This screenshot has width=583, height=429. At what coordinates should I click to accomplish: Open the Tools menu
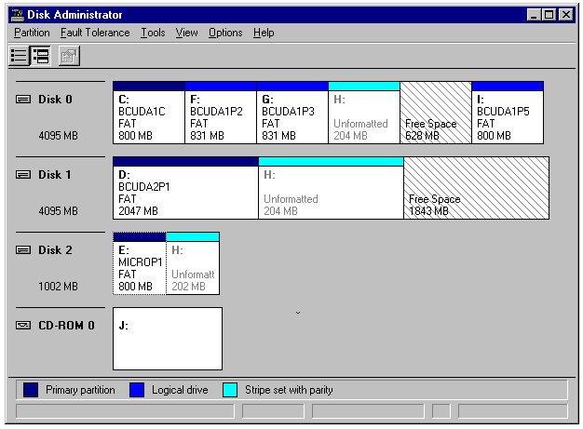153,33
